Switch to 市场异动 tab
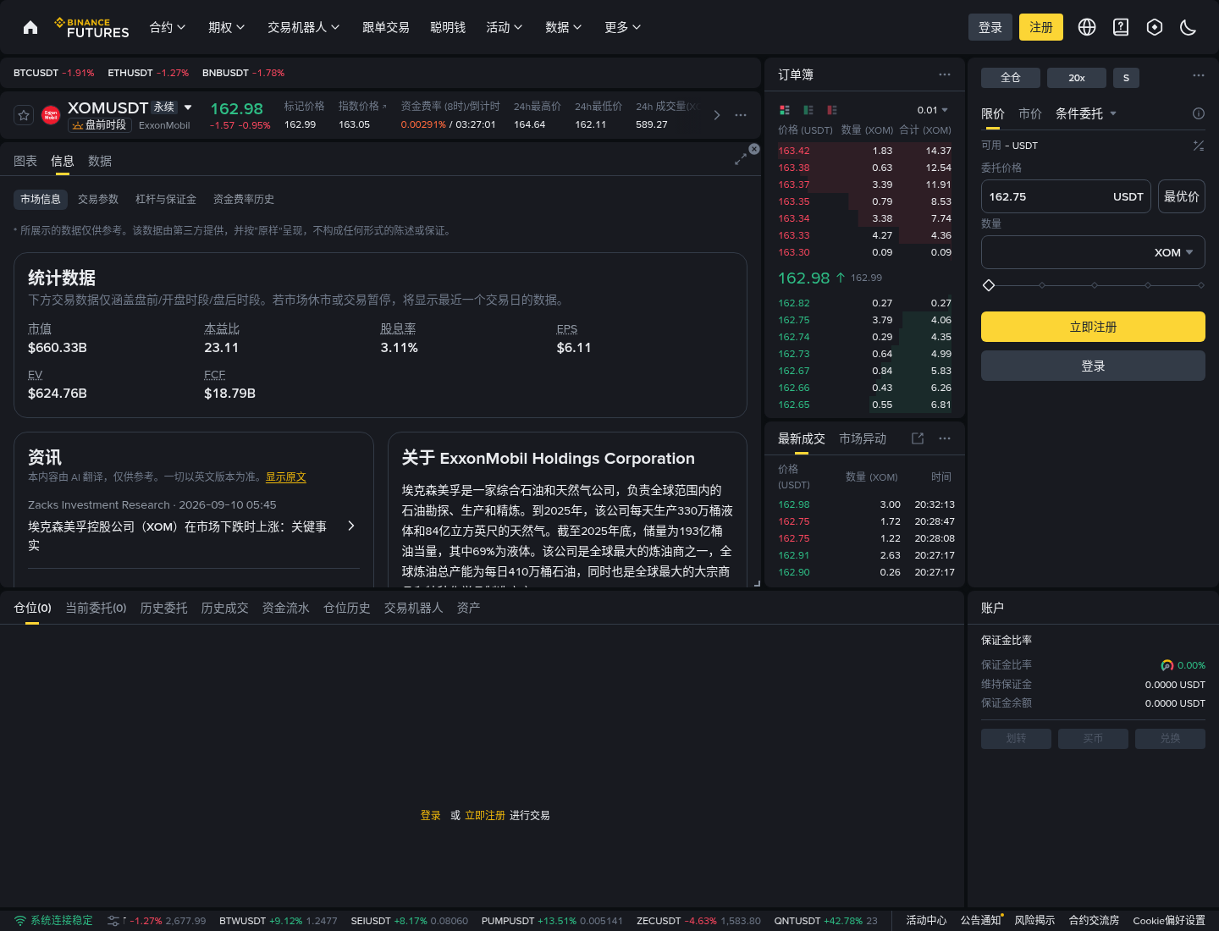Viewport: 1219px width, 931px height. [863, 438]
